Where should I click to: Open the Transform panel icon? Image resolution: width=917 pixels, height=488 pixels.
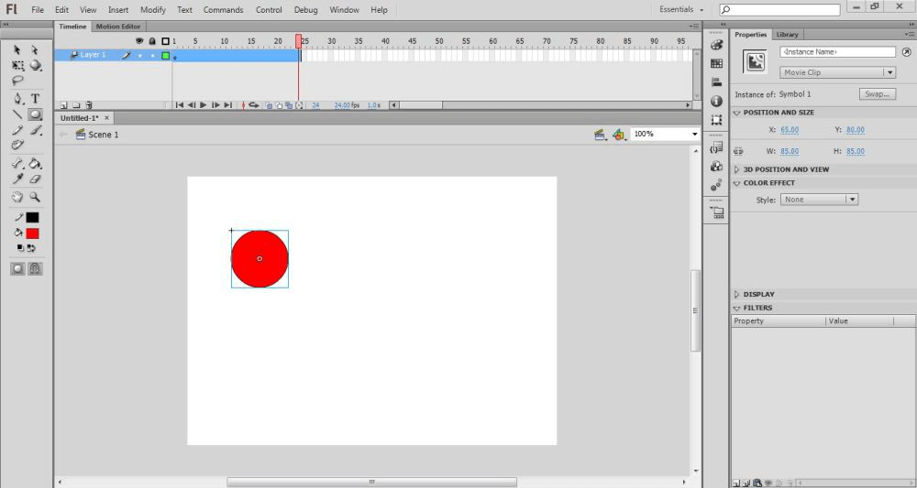[x=716, y=120]
